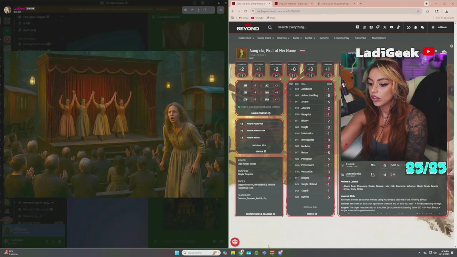Toggle Animal Handling proficiency dot

pyautogui.click(x=290, y=95)
